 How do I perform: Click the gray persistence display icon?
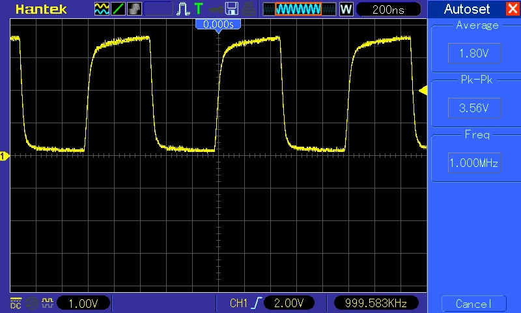point(135,9)
